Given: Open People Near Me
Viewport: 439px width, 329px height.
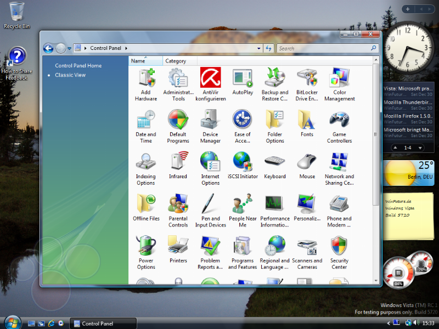Looking at the screenshot, I should [x=243, y=211].
